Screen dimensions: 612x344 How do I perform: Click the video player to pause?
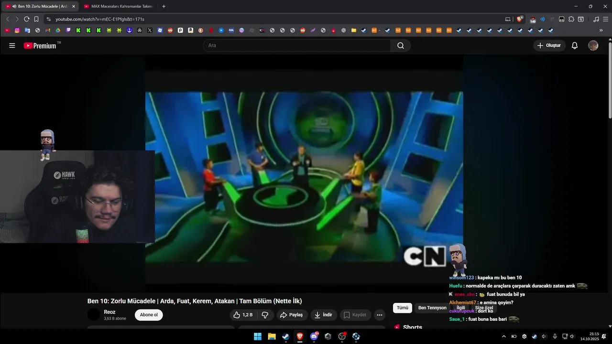(304, 173)
